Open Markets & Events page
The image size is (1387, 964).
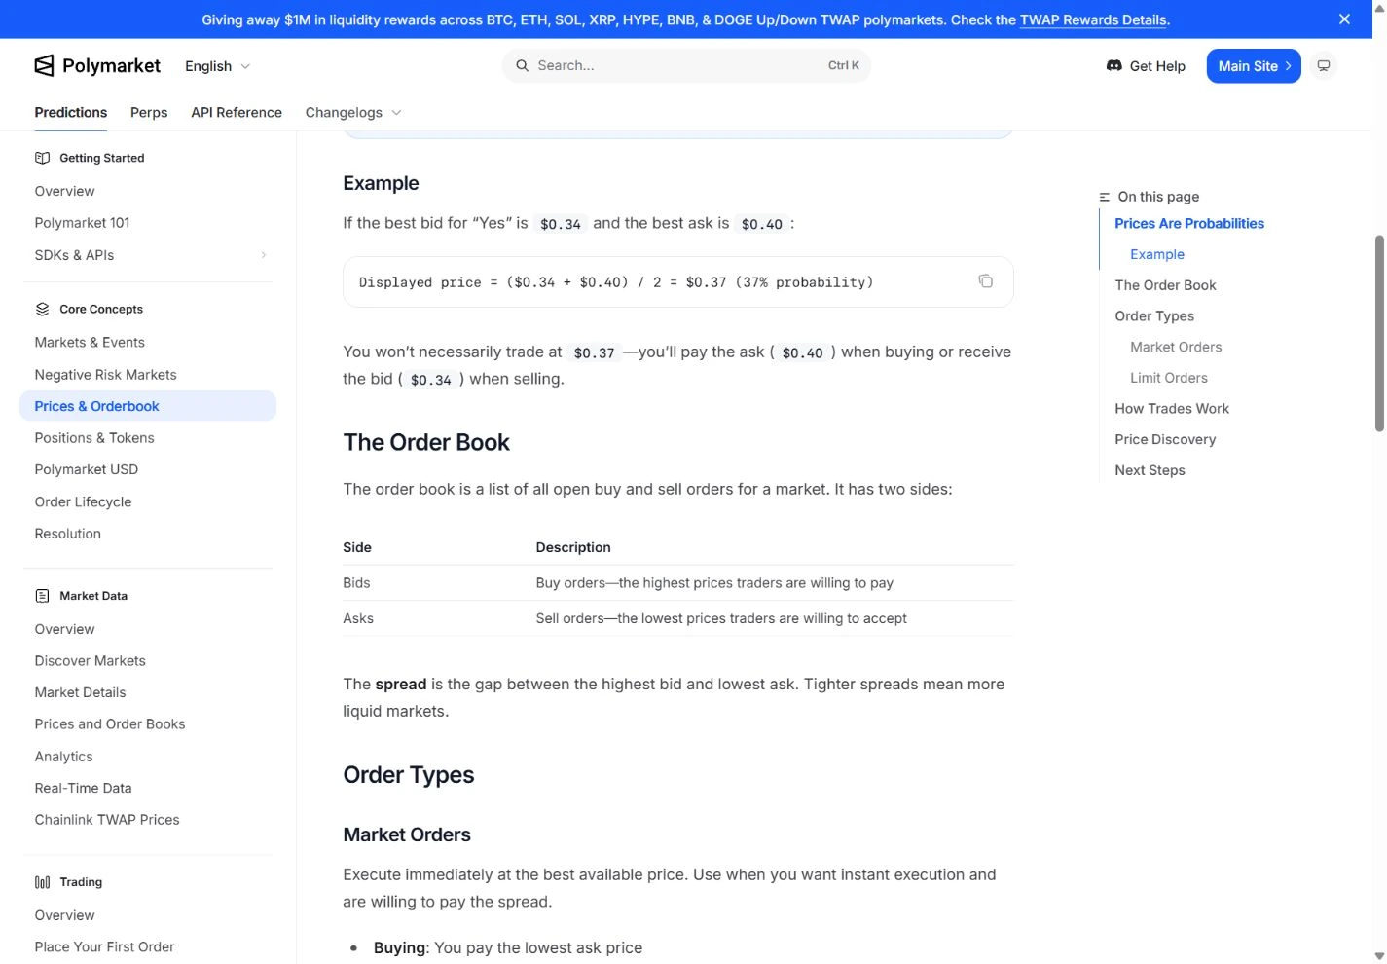(90, 343)
